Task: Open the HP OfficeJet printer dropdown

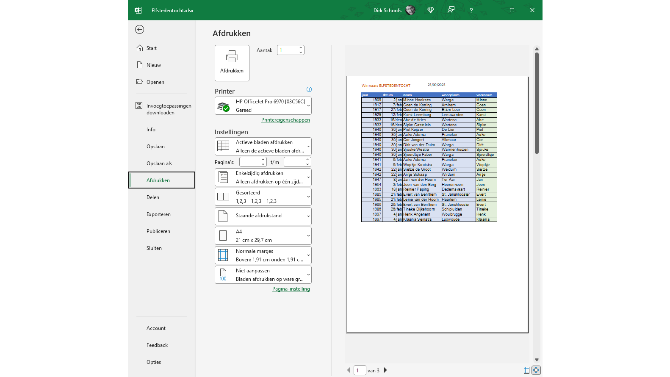Action: click(x=263, y=106)
